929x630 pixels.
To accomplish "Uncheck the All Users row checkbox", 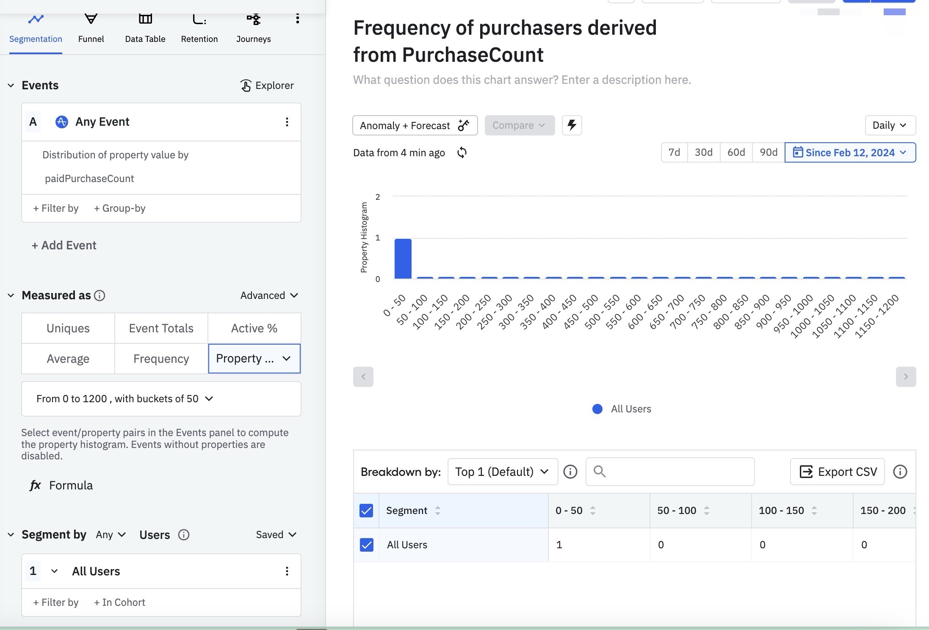I will (x=366, y=545).
